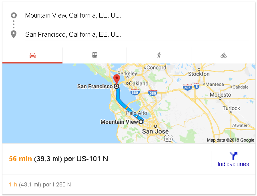Click the I-880 highway shield on map
This screenshot has width=257, height=196.
click(135, 93)
